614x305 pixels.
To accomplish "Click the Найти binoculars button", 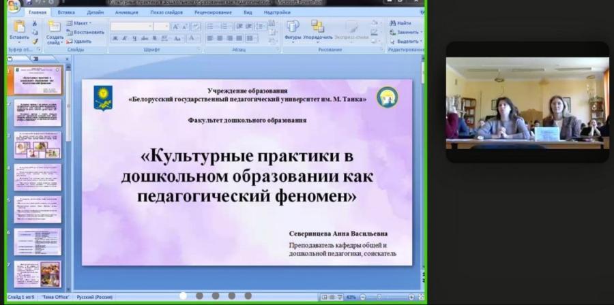I will (400, 23).
